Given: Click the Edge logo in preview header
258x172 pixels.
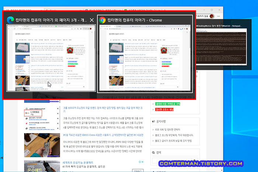Looking at the screenshot, I should 10,20.
